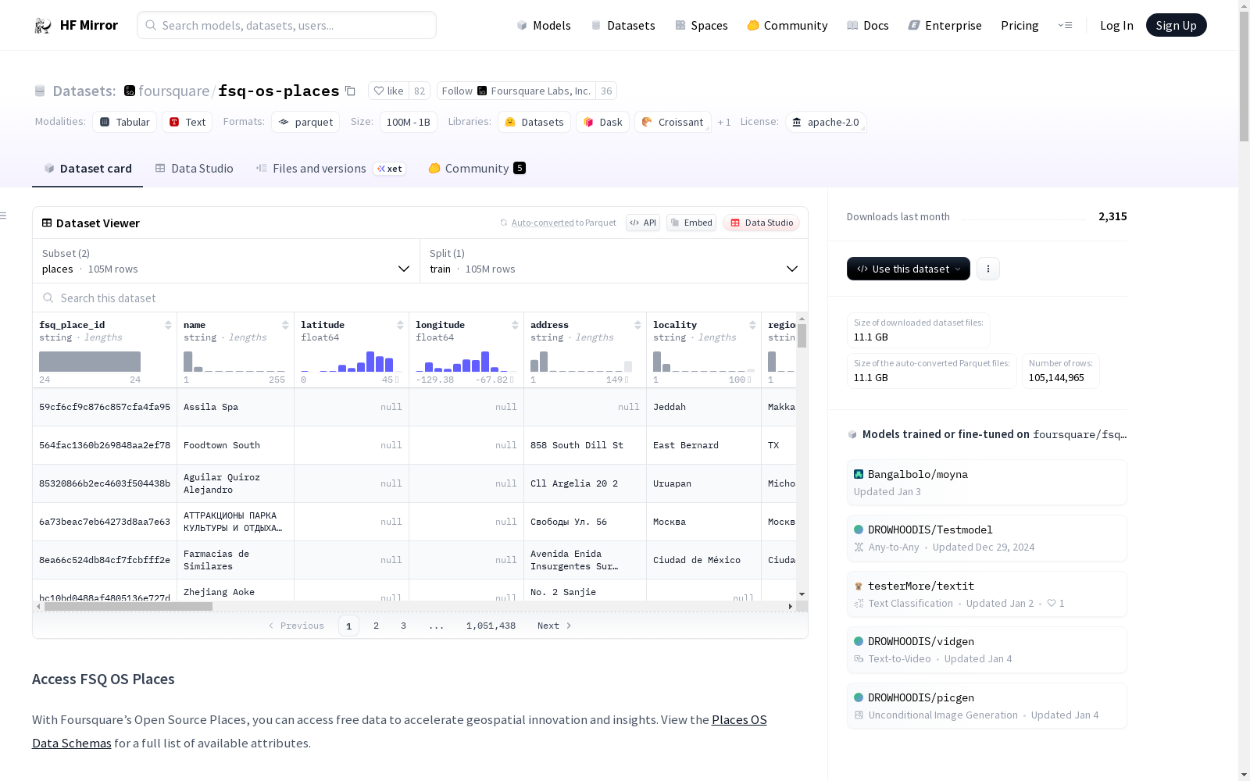Open the Places OS Data Schemas link

click(x=399, y=731)
